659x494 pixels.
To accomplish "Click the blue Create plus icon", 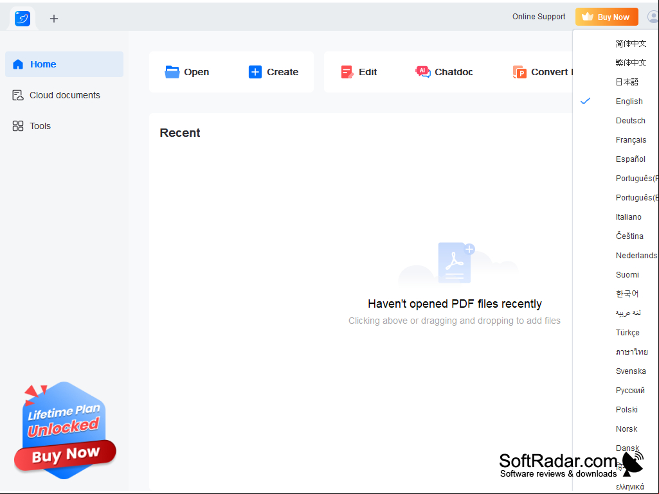I will point(255,72).
